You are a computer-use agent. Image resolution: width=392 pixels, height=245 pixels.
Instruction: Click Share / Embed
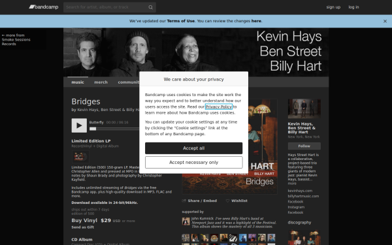(x=199, y=201)
